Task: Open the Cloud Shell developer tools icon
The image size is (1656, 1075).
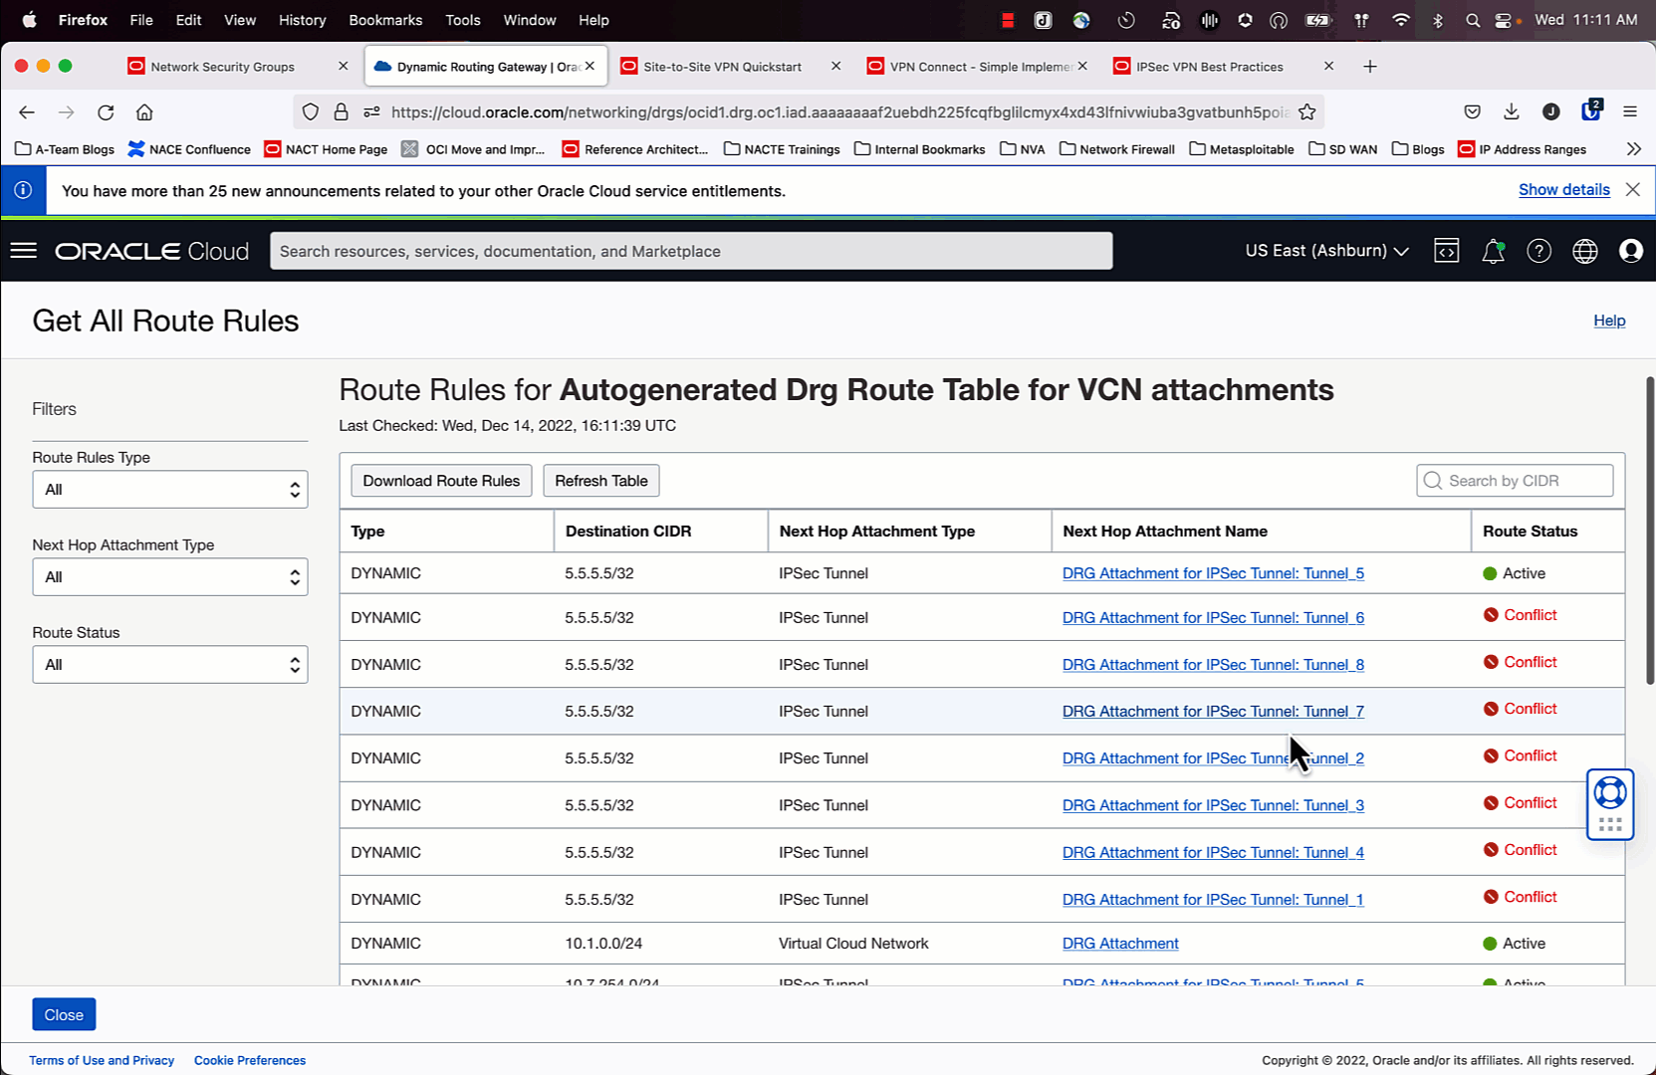Action: click(x=1446, y=251)
